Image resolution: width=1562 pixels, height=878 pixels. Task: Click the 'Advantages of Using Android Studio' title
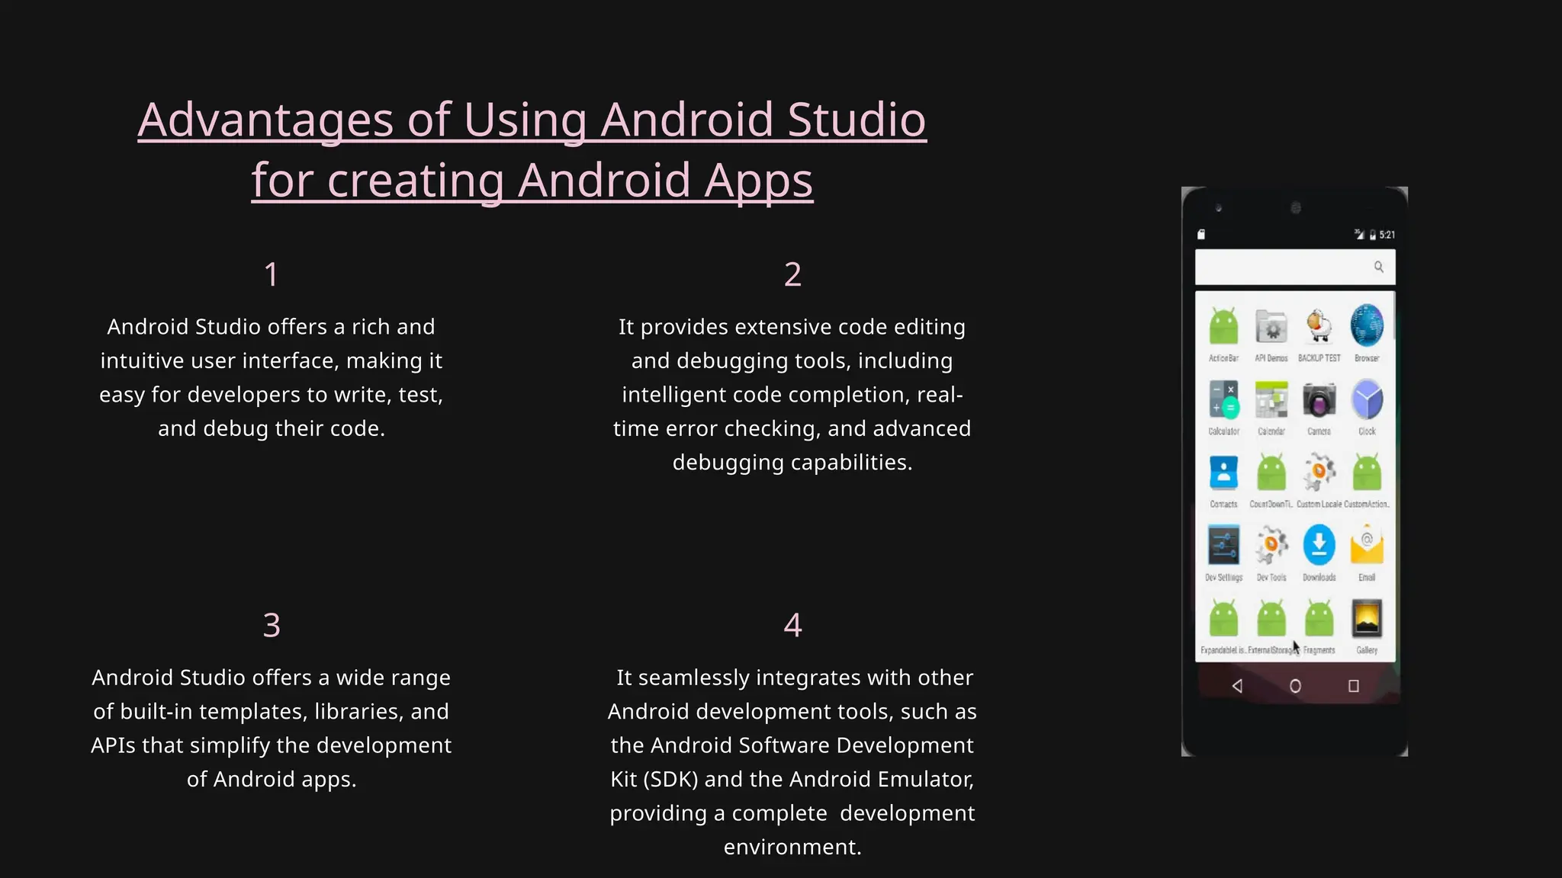532,120
